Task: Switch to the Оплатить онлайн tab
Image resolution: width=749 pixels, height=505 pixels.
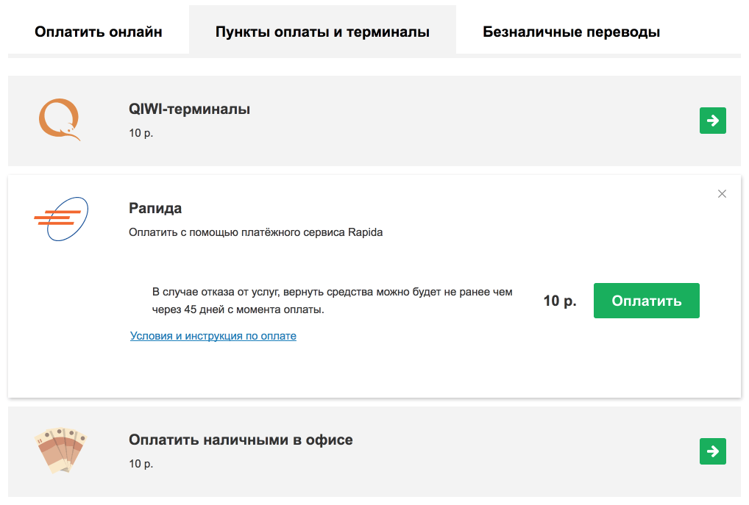Action: pos(99,32)
